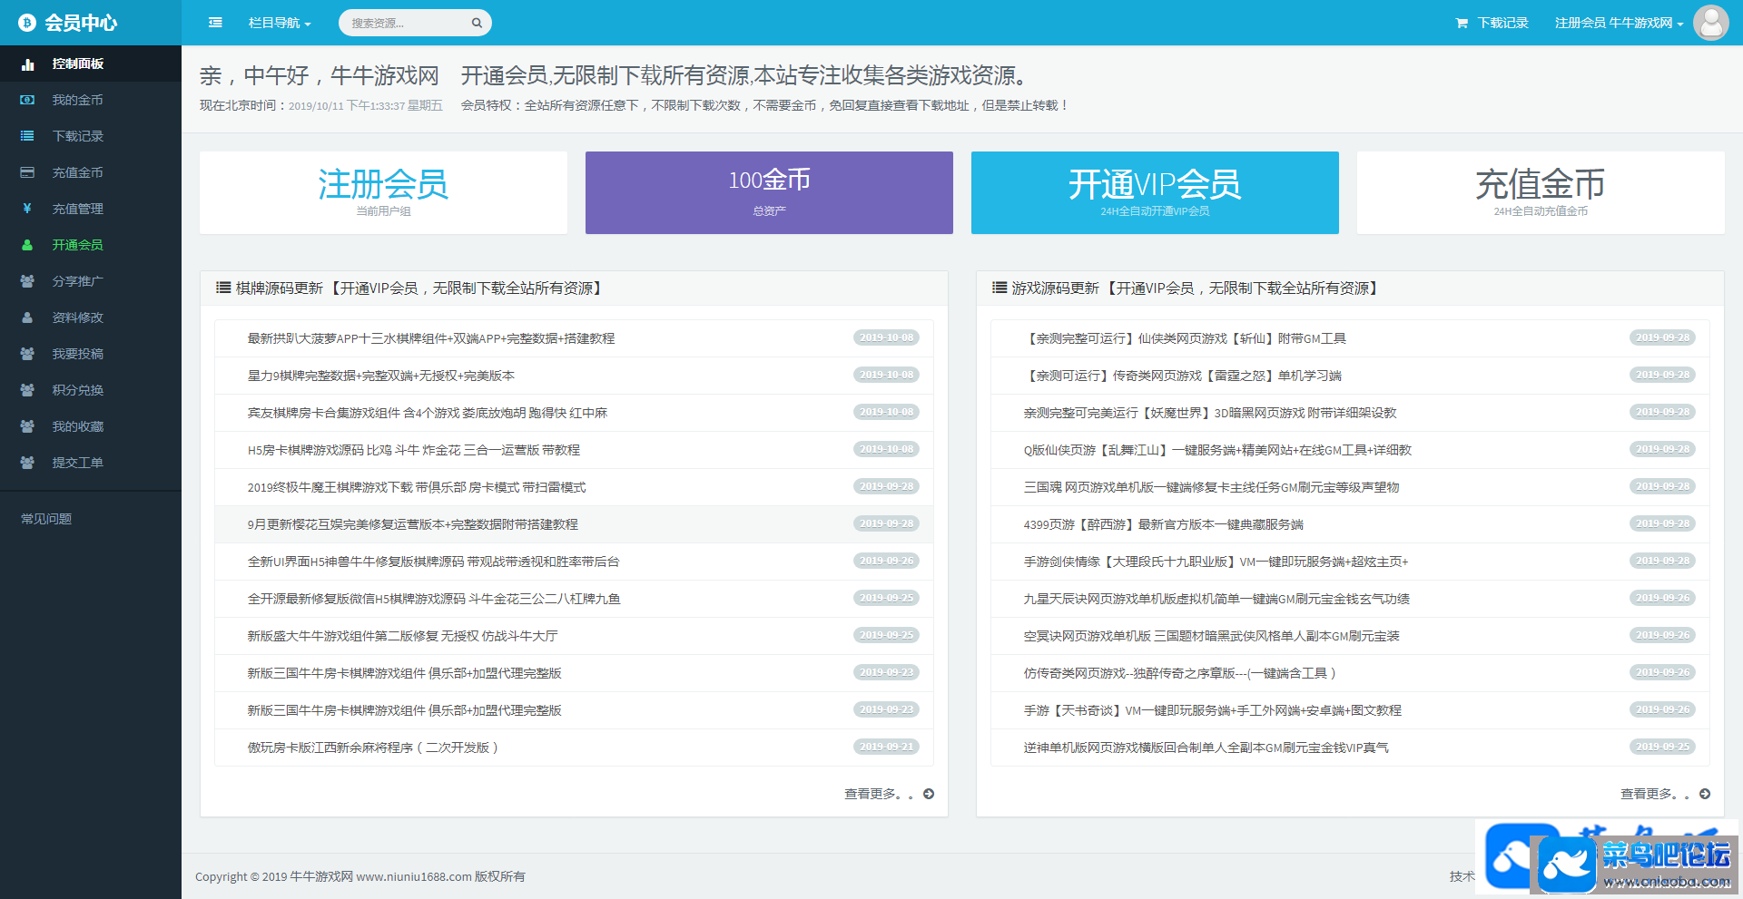Click list icon in 游戏源码更新 panel header
This screenshot has height=899, width=1743.
[1000, 288]
